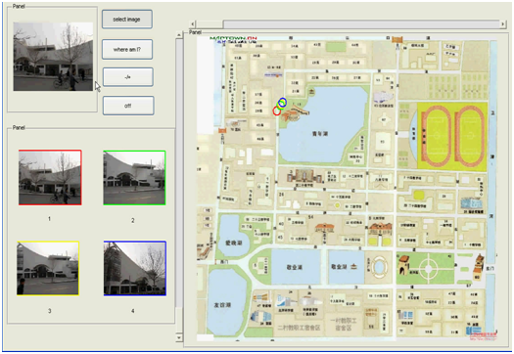
Task: Click the horizontal scrollbar thumb above the map
Action: 210,23
